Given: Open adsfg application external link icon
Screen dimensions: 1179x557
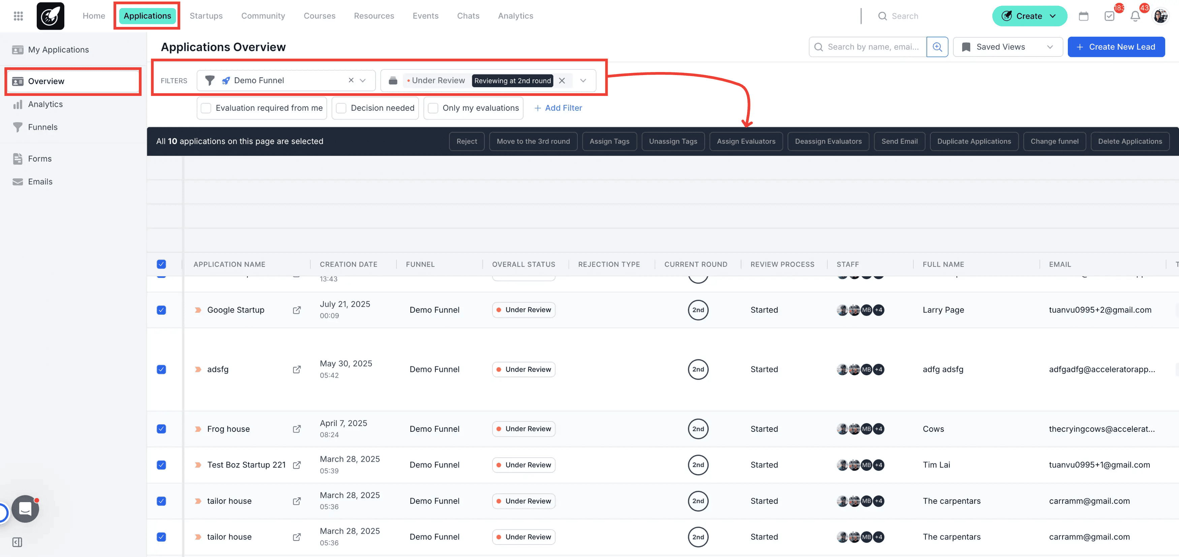Looking at the screenshot, I should 296,370.
